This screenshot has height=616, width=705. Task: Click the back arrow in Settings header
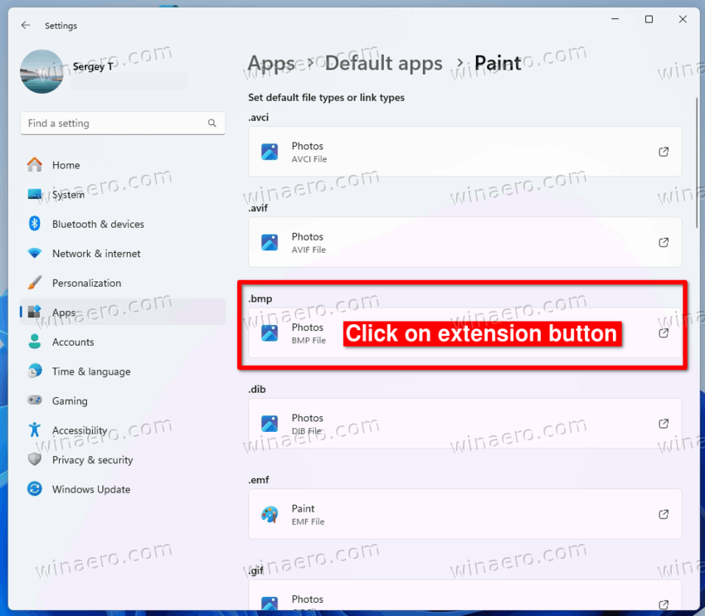coord(26,25)
